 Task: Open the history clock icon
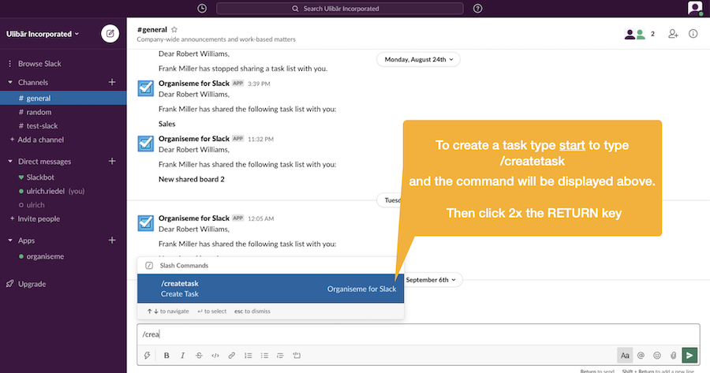202,8
